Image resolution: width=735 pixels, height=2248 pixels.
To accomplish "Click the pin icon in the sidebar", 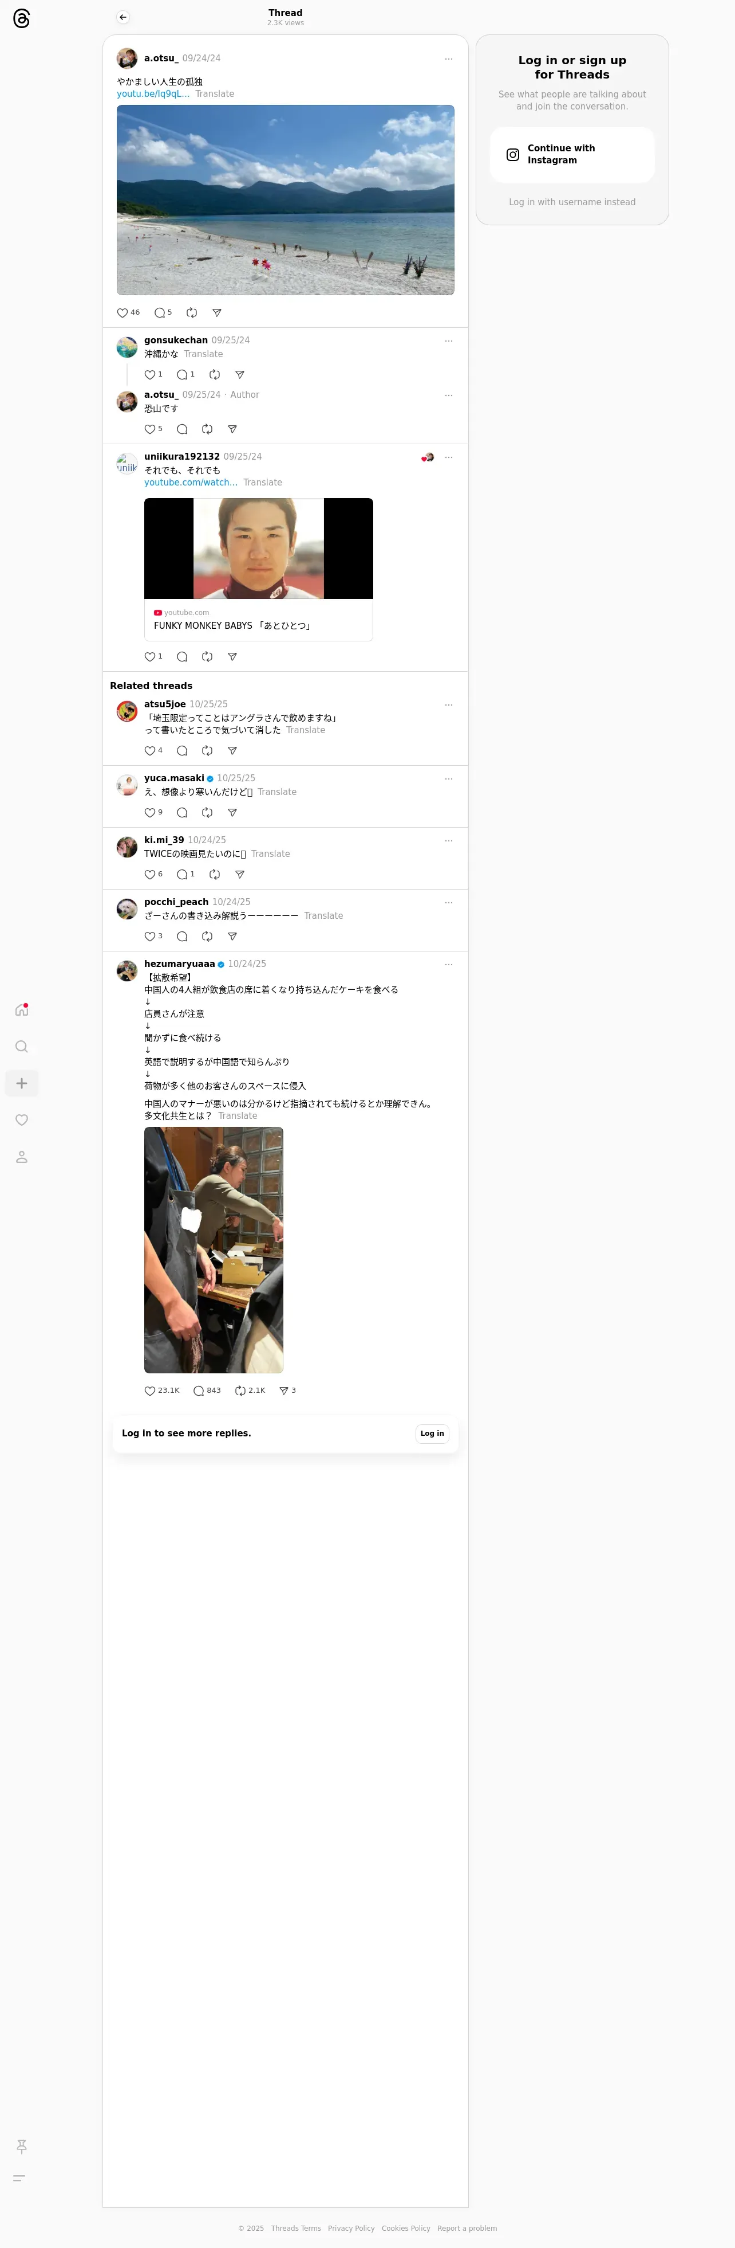I will (x=22, y=2146).
